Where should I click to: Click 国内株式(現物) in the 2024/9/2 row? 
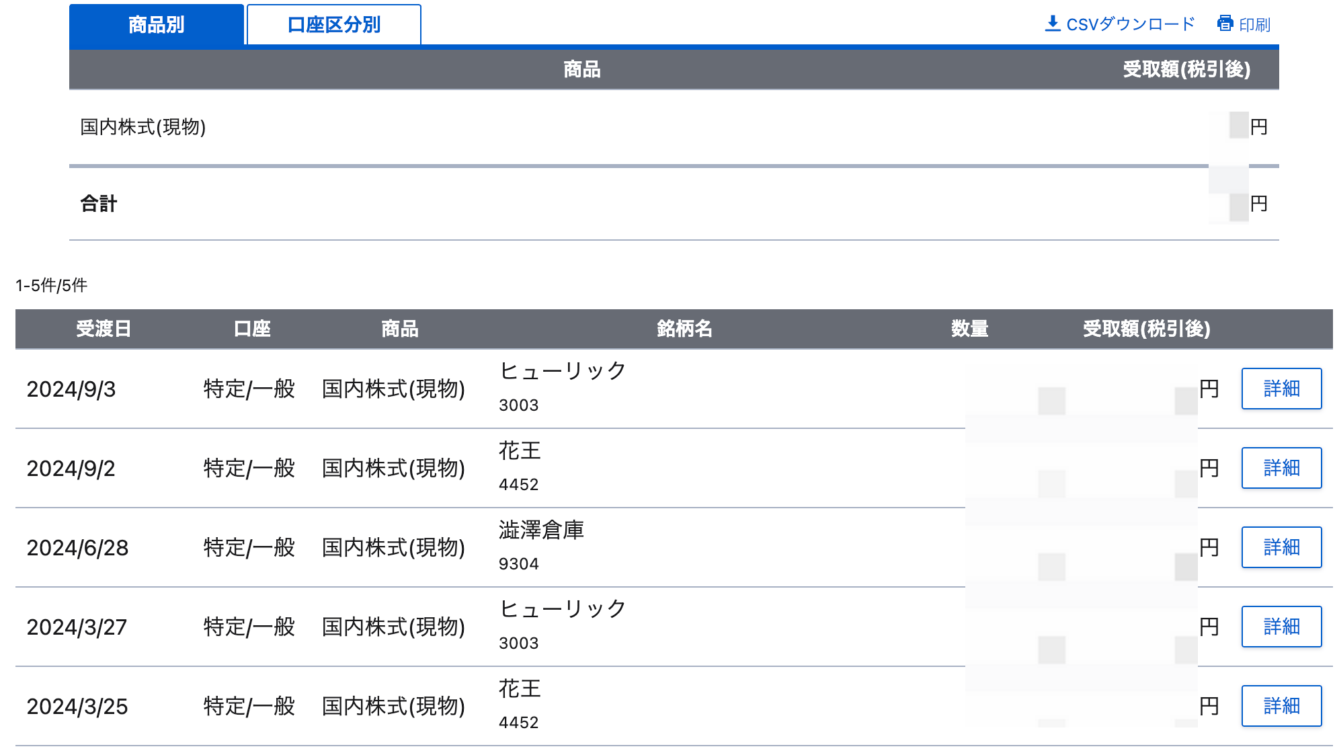pos(394,468)
